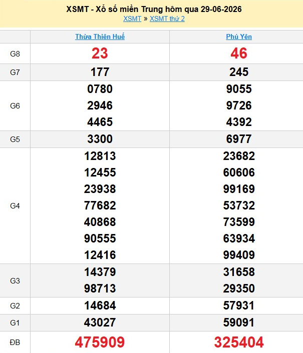The height and width of the screenshot is (353, 303).
Task: Select special prize number 325404
Action: (239, 342)
